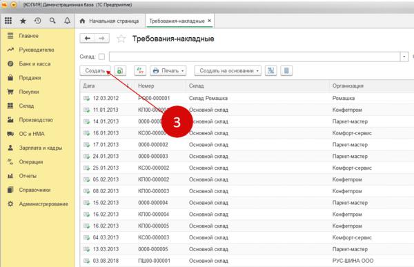Select row dated 13.03.2013
Image resolution: width=414 pixels, height=267 pixels.
point(247,249)
